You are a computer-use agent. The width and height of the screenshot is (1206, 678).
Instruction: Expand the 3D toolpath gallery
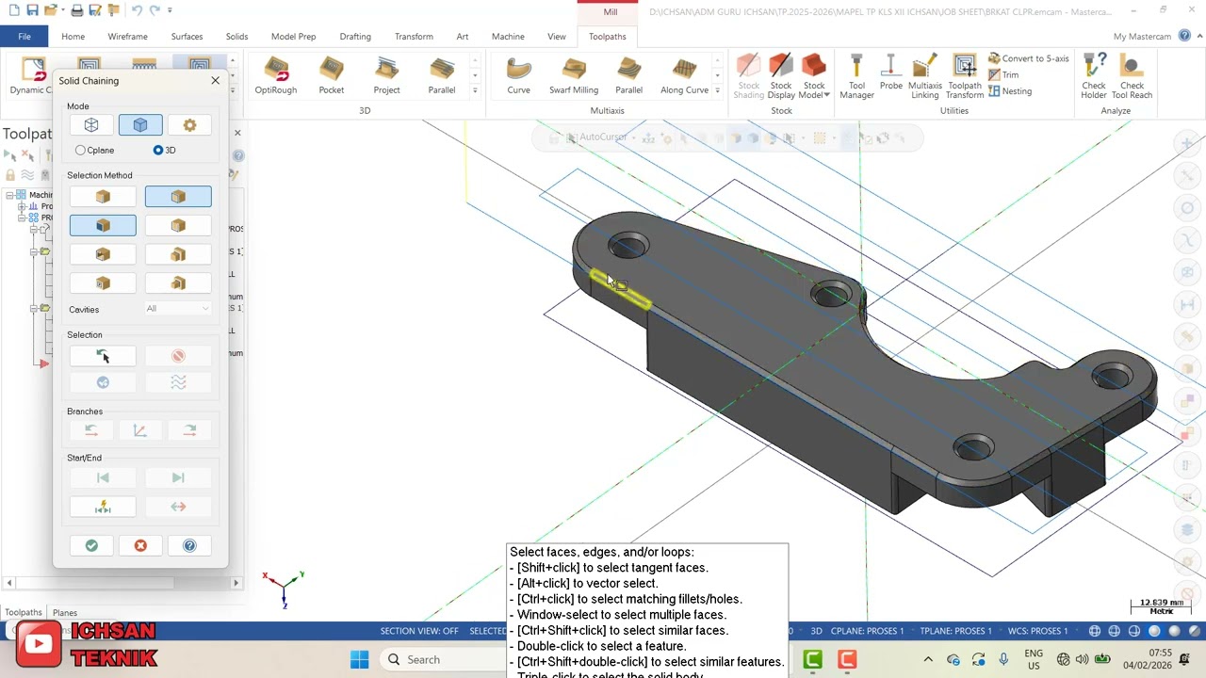(x=475, y=90)
